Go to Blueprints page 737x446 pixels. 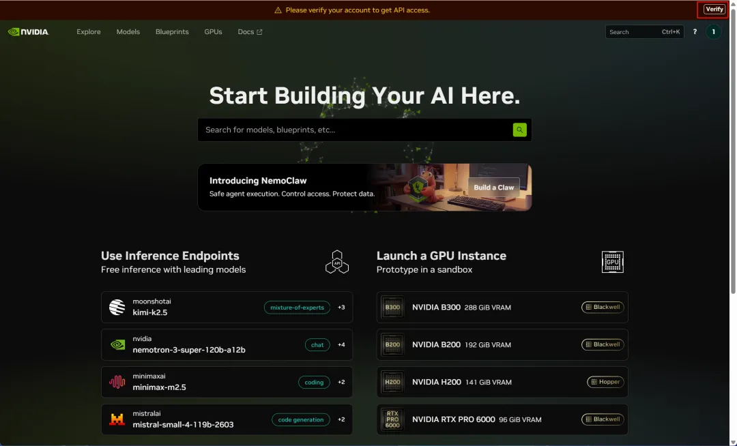[172, 32]
